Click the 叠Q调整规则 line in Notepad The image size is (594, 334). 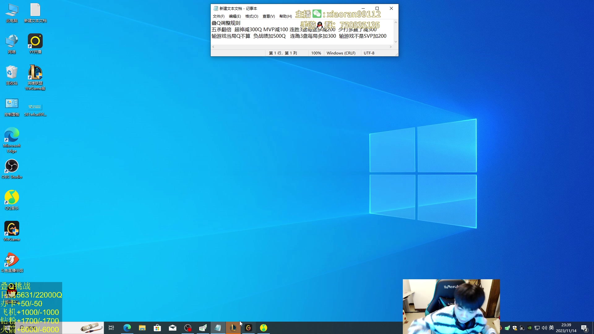pyautogui.click(x=226, y=23)
